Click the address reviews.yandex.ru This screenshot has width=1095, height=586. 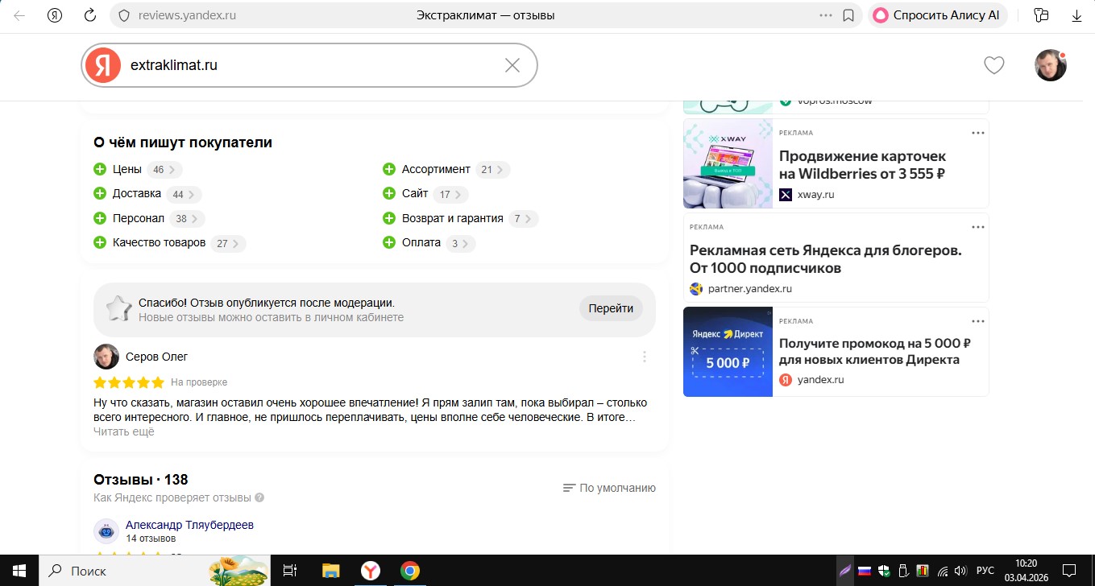(187, 15)
